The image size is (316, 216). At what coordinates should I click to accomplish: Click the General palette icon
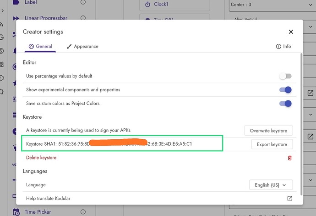tap(31, 47)
